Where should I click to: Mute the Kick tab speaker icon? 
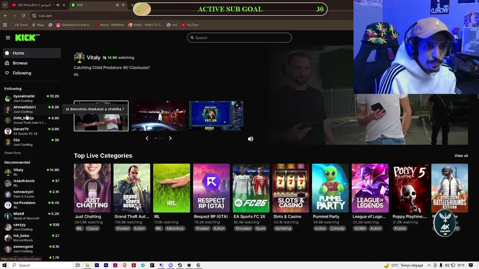point(117,5)
